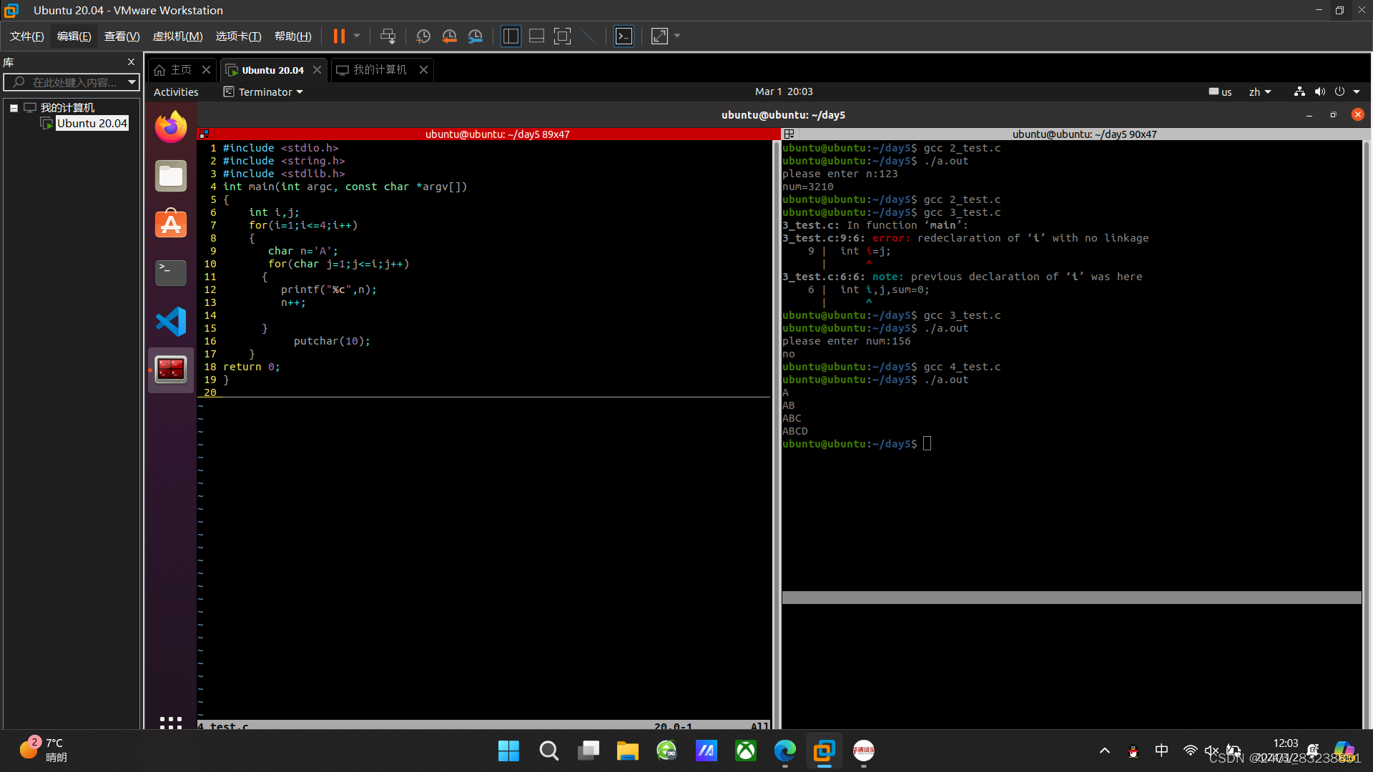Select Ubuntu 20.04 in the library tree

(92, 123)
